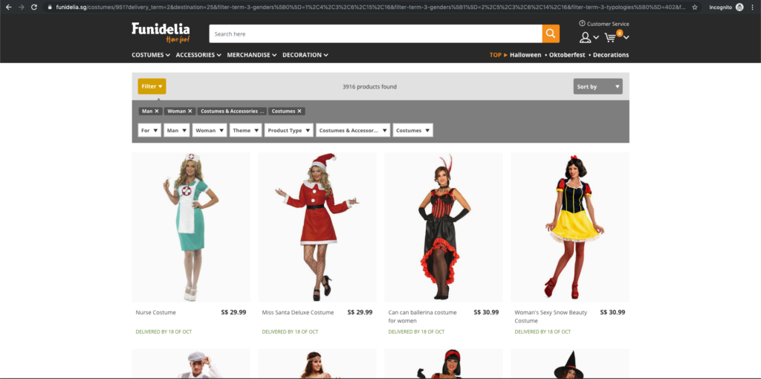Viewport: 761px width, 379px height.
Task: Open the ACCESSORIES menu
Action: pyautogui.click(x=198, y=55)
